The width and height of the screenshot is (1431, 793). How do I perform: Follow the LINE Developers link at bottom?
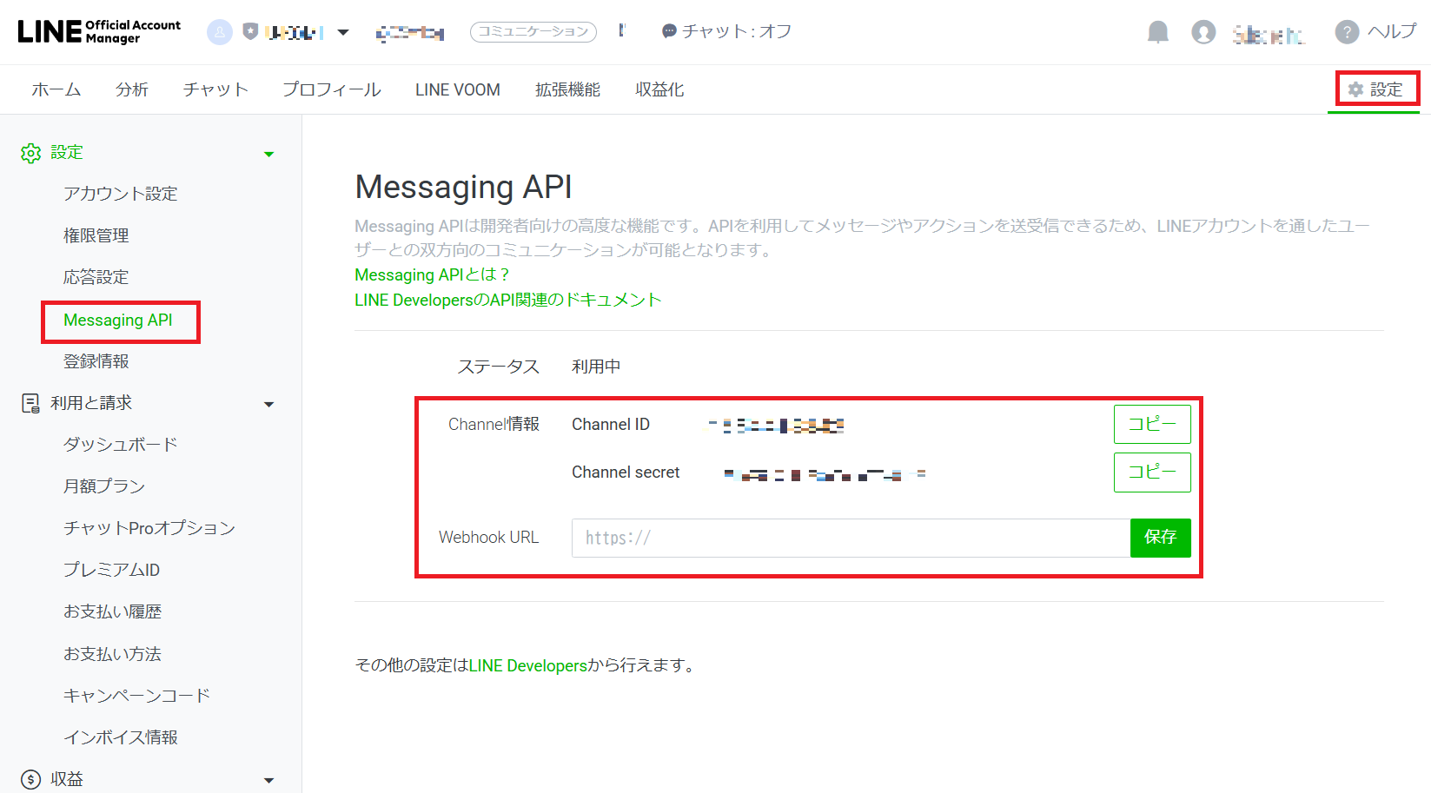point(528,666)
